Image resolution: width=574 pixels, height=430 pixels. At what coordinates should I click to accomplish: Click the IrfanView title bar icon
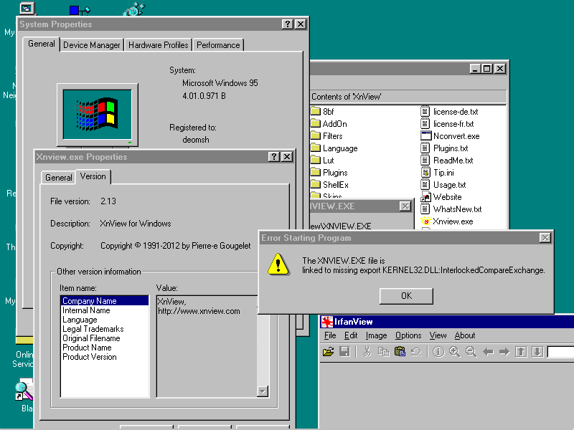(x=327, y=322)
